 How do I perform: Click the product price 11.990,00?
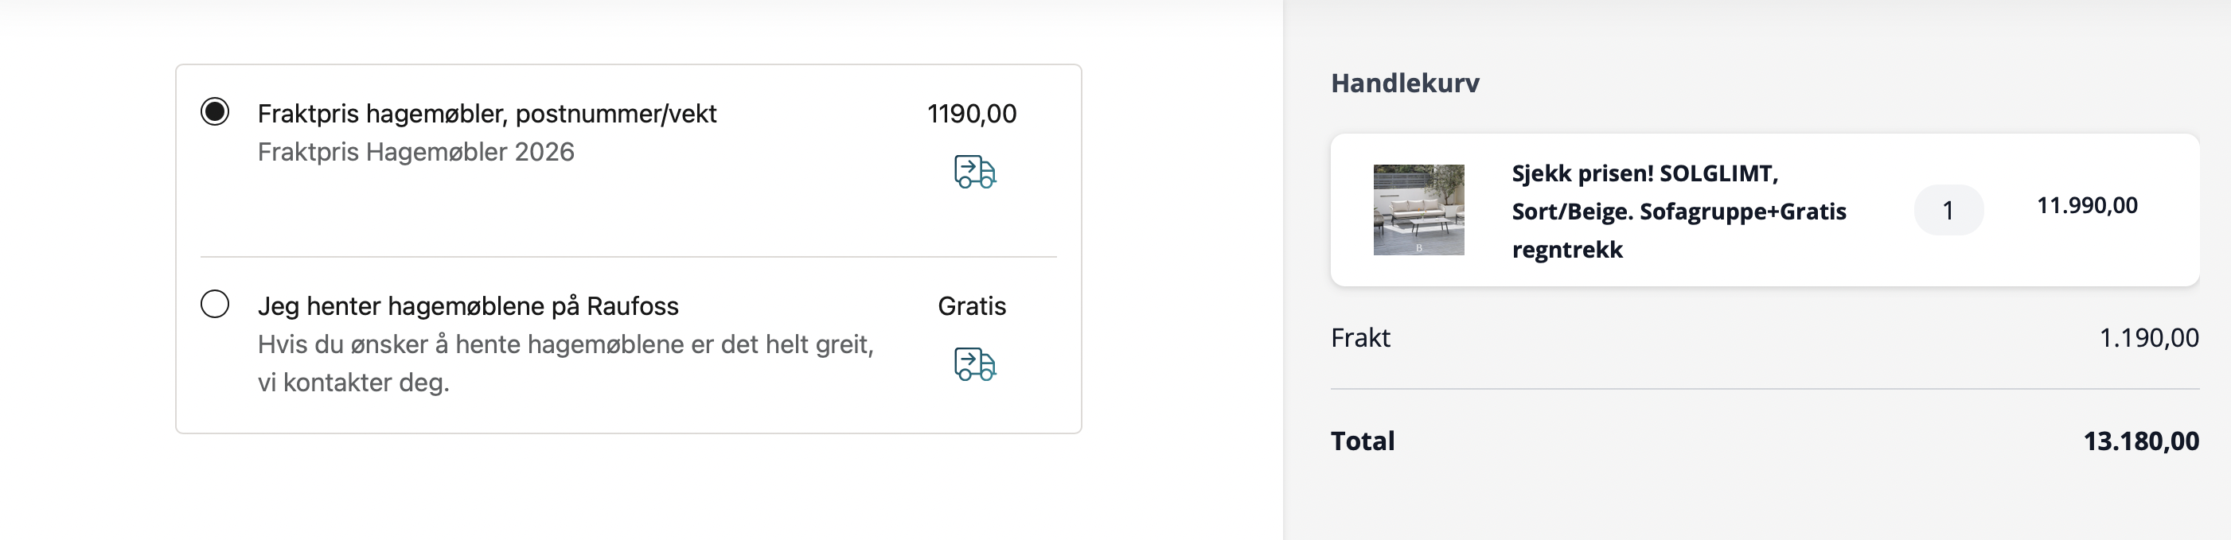pos(2086,205)
